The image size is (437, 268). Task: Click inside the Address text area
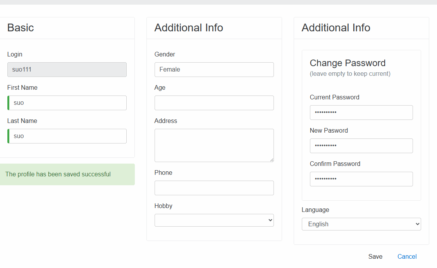pyautogui.click(x=214, y=145)
